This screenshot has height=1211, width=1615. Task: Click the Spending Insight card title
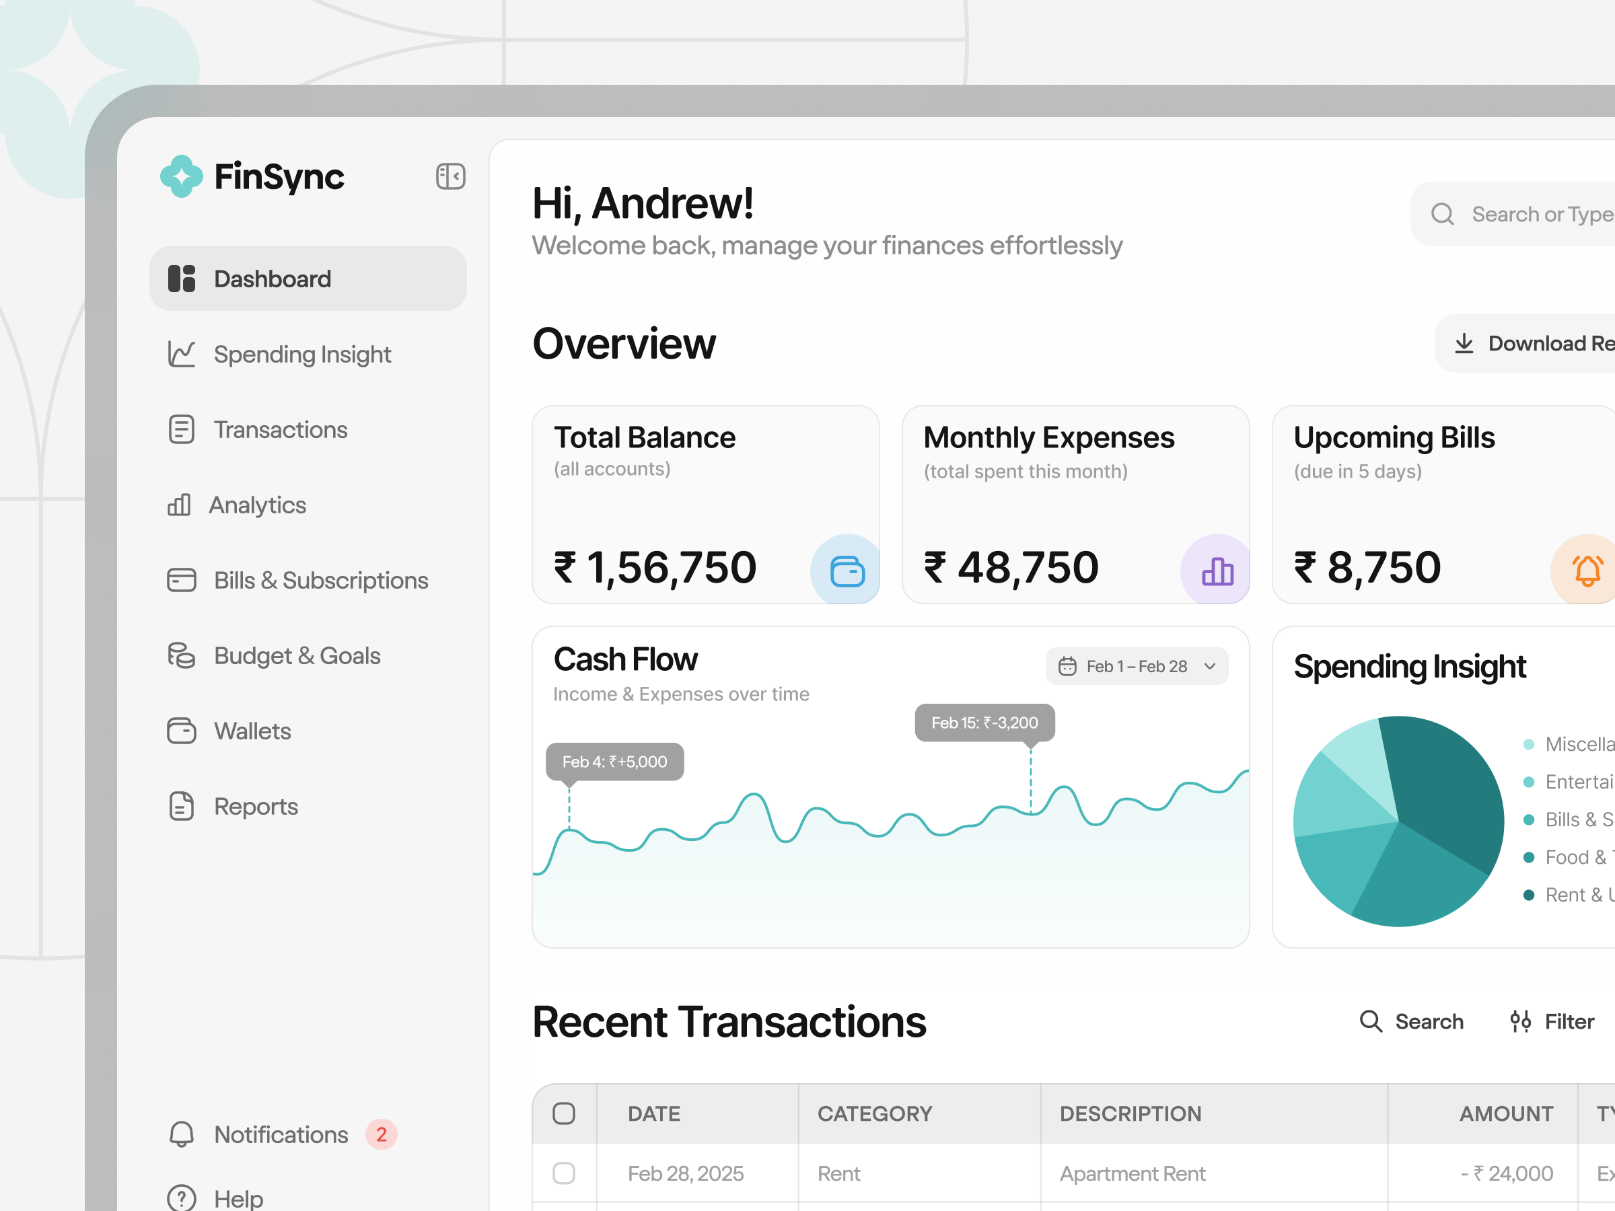click(1409, 667)
